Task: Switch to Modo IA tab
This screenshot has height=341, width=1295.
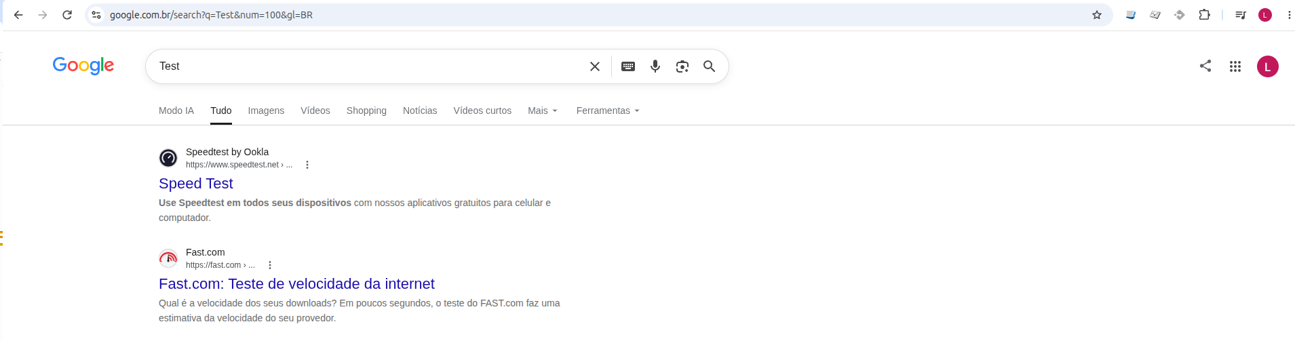Action: 176,111
